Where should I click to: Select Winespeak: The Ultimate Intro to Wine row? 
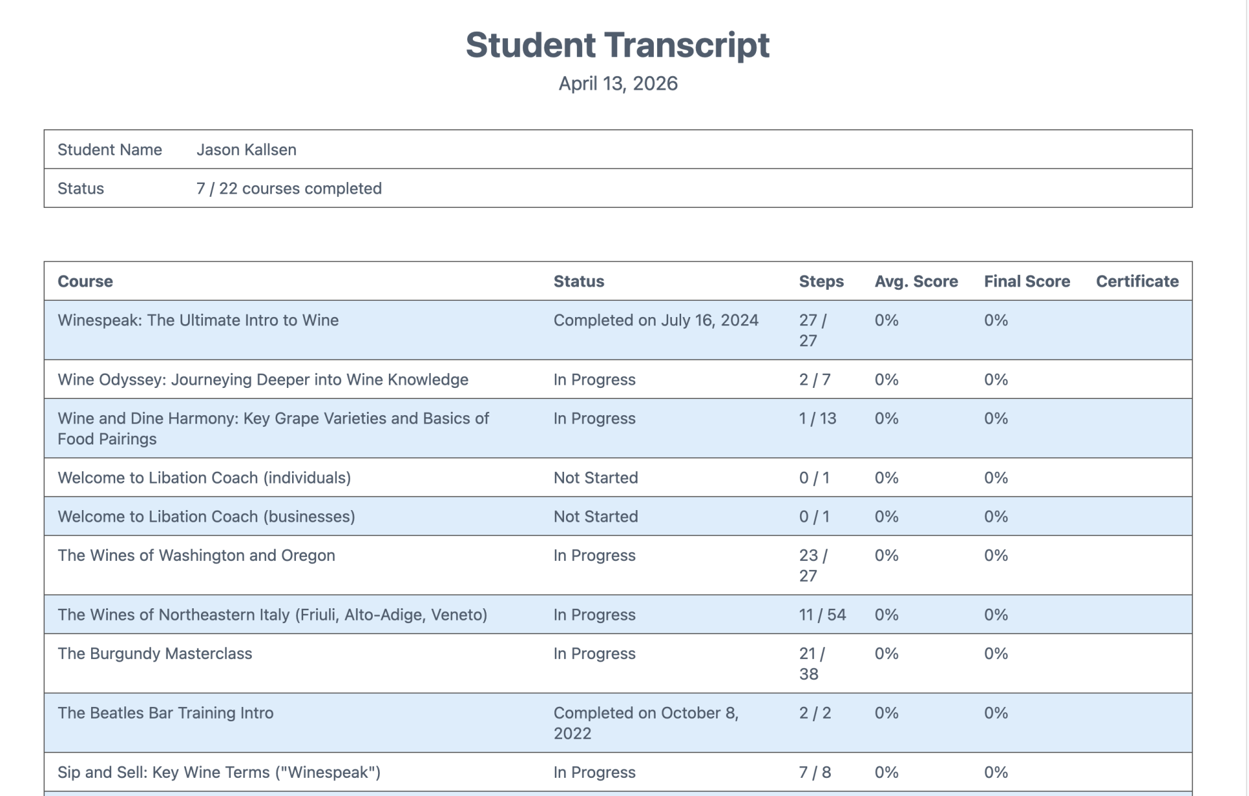618,330
